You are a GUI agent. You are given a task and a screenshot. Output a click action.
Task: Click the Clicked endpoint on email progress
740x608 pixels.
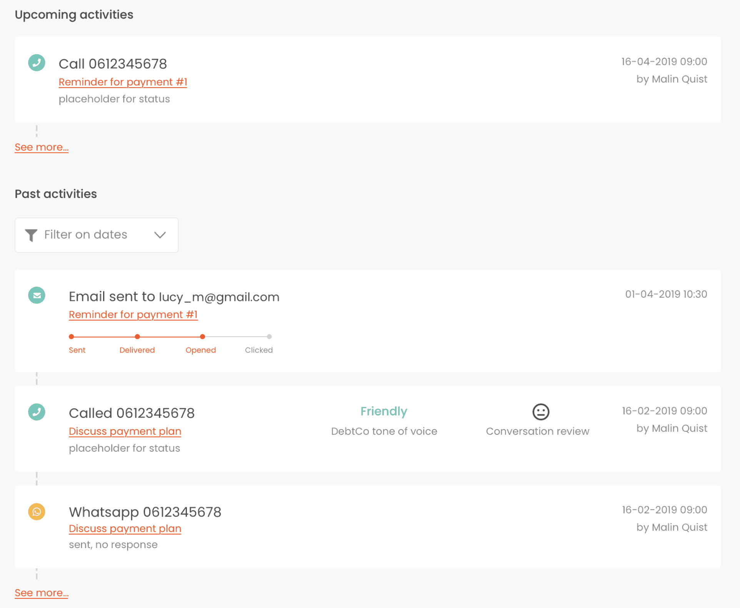point(269,337)
